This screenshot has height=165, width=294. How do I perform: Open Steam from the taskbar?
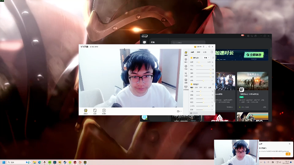(65, 162)
